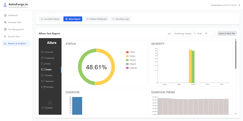Open Allure Timeline section

[x=50, y=75]
